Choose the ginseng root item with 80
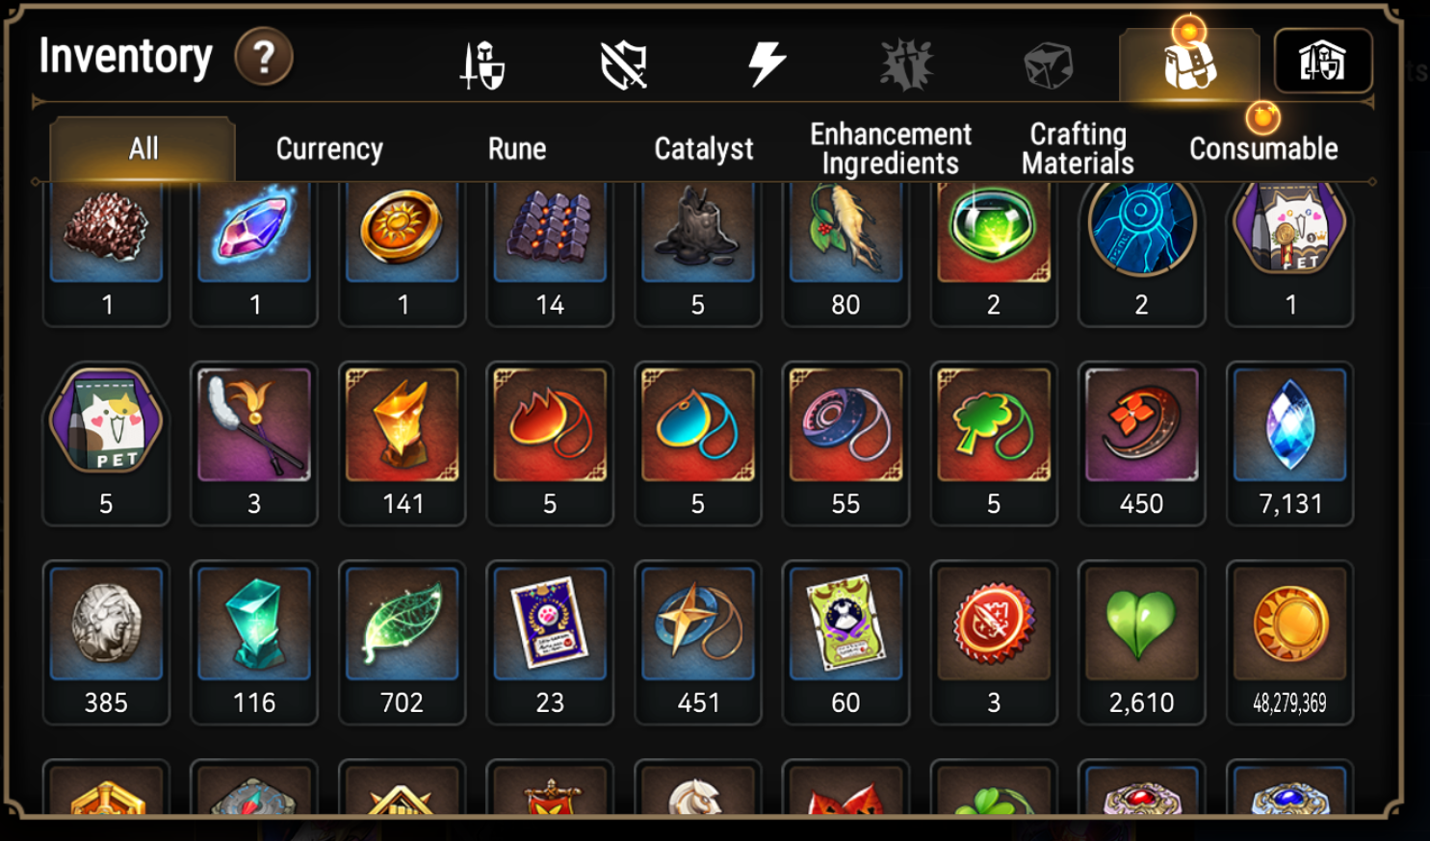 pos(845,252)
